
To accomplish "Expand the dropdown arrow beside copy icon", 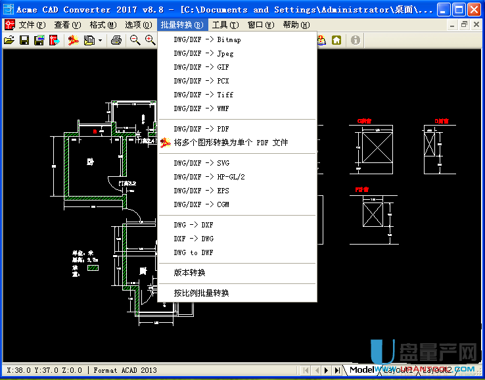I will (101, 41).
